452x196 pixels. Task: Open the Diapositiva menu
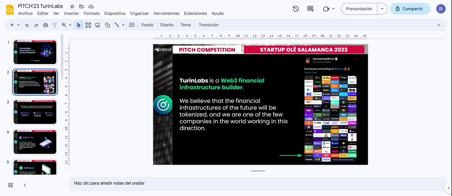[x=115, y=13]
